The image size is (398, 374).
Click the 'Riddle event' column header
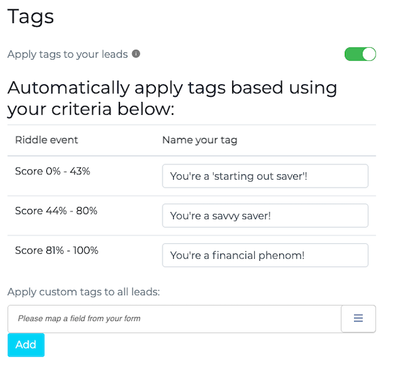click(46, 140)
